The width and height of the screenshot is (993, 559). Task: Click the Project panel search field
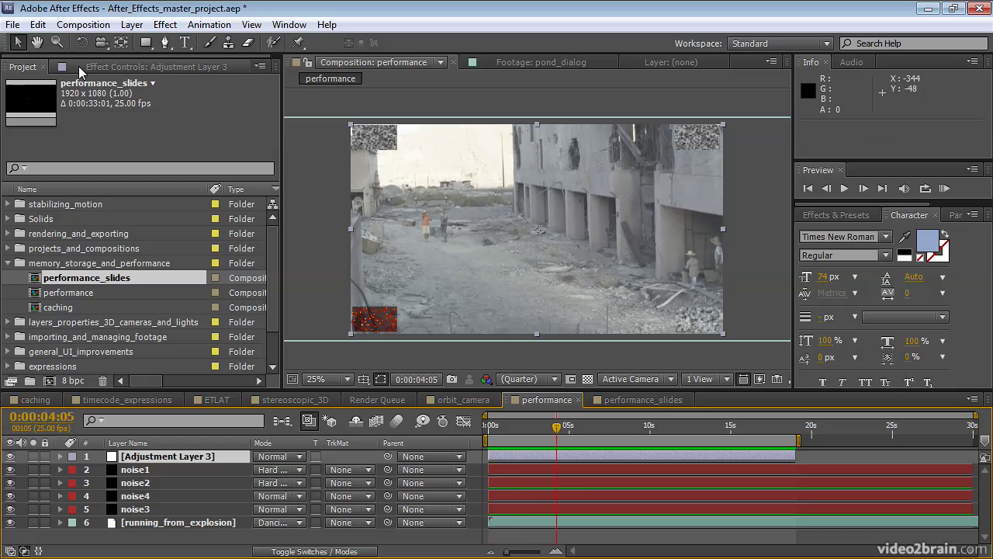(140, 168)
